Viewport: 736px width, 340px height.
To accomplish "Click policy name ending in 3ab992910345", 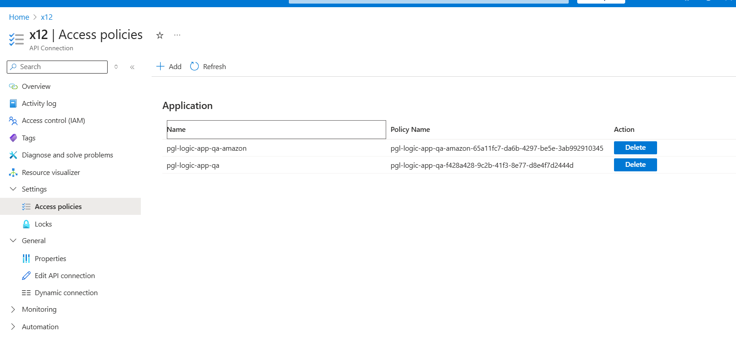I will click(497, 148).
